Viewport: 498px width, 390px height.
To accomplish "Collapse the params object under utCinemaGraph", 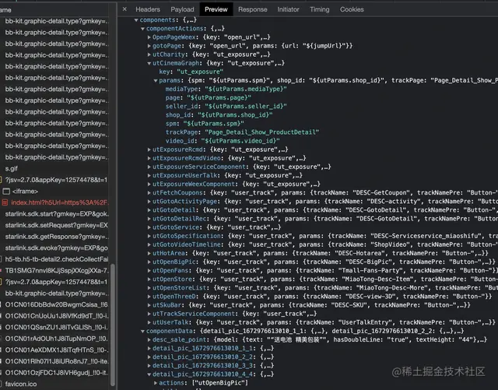I will 156,80.
